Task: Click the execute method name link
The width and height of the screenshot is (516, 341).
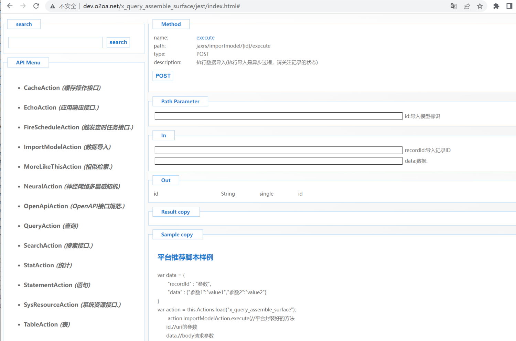Action: coord(205,38)
